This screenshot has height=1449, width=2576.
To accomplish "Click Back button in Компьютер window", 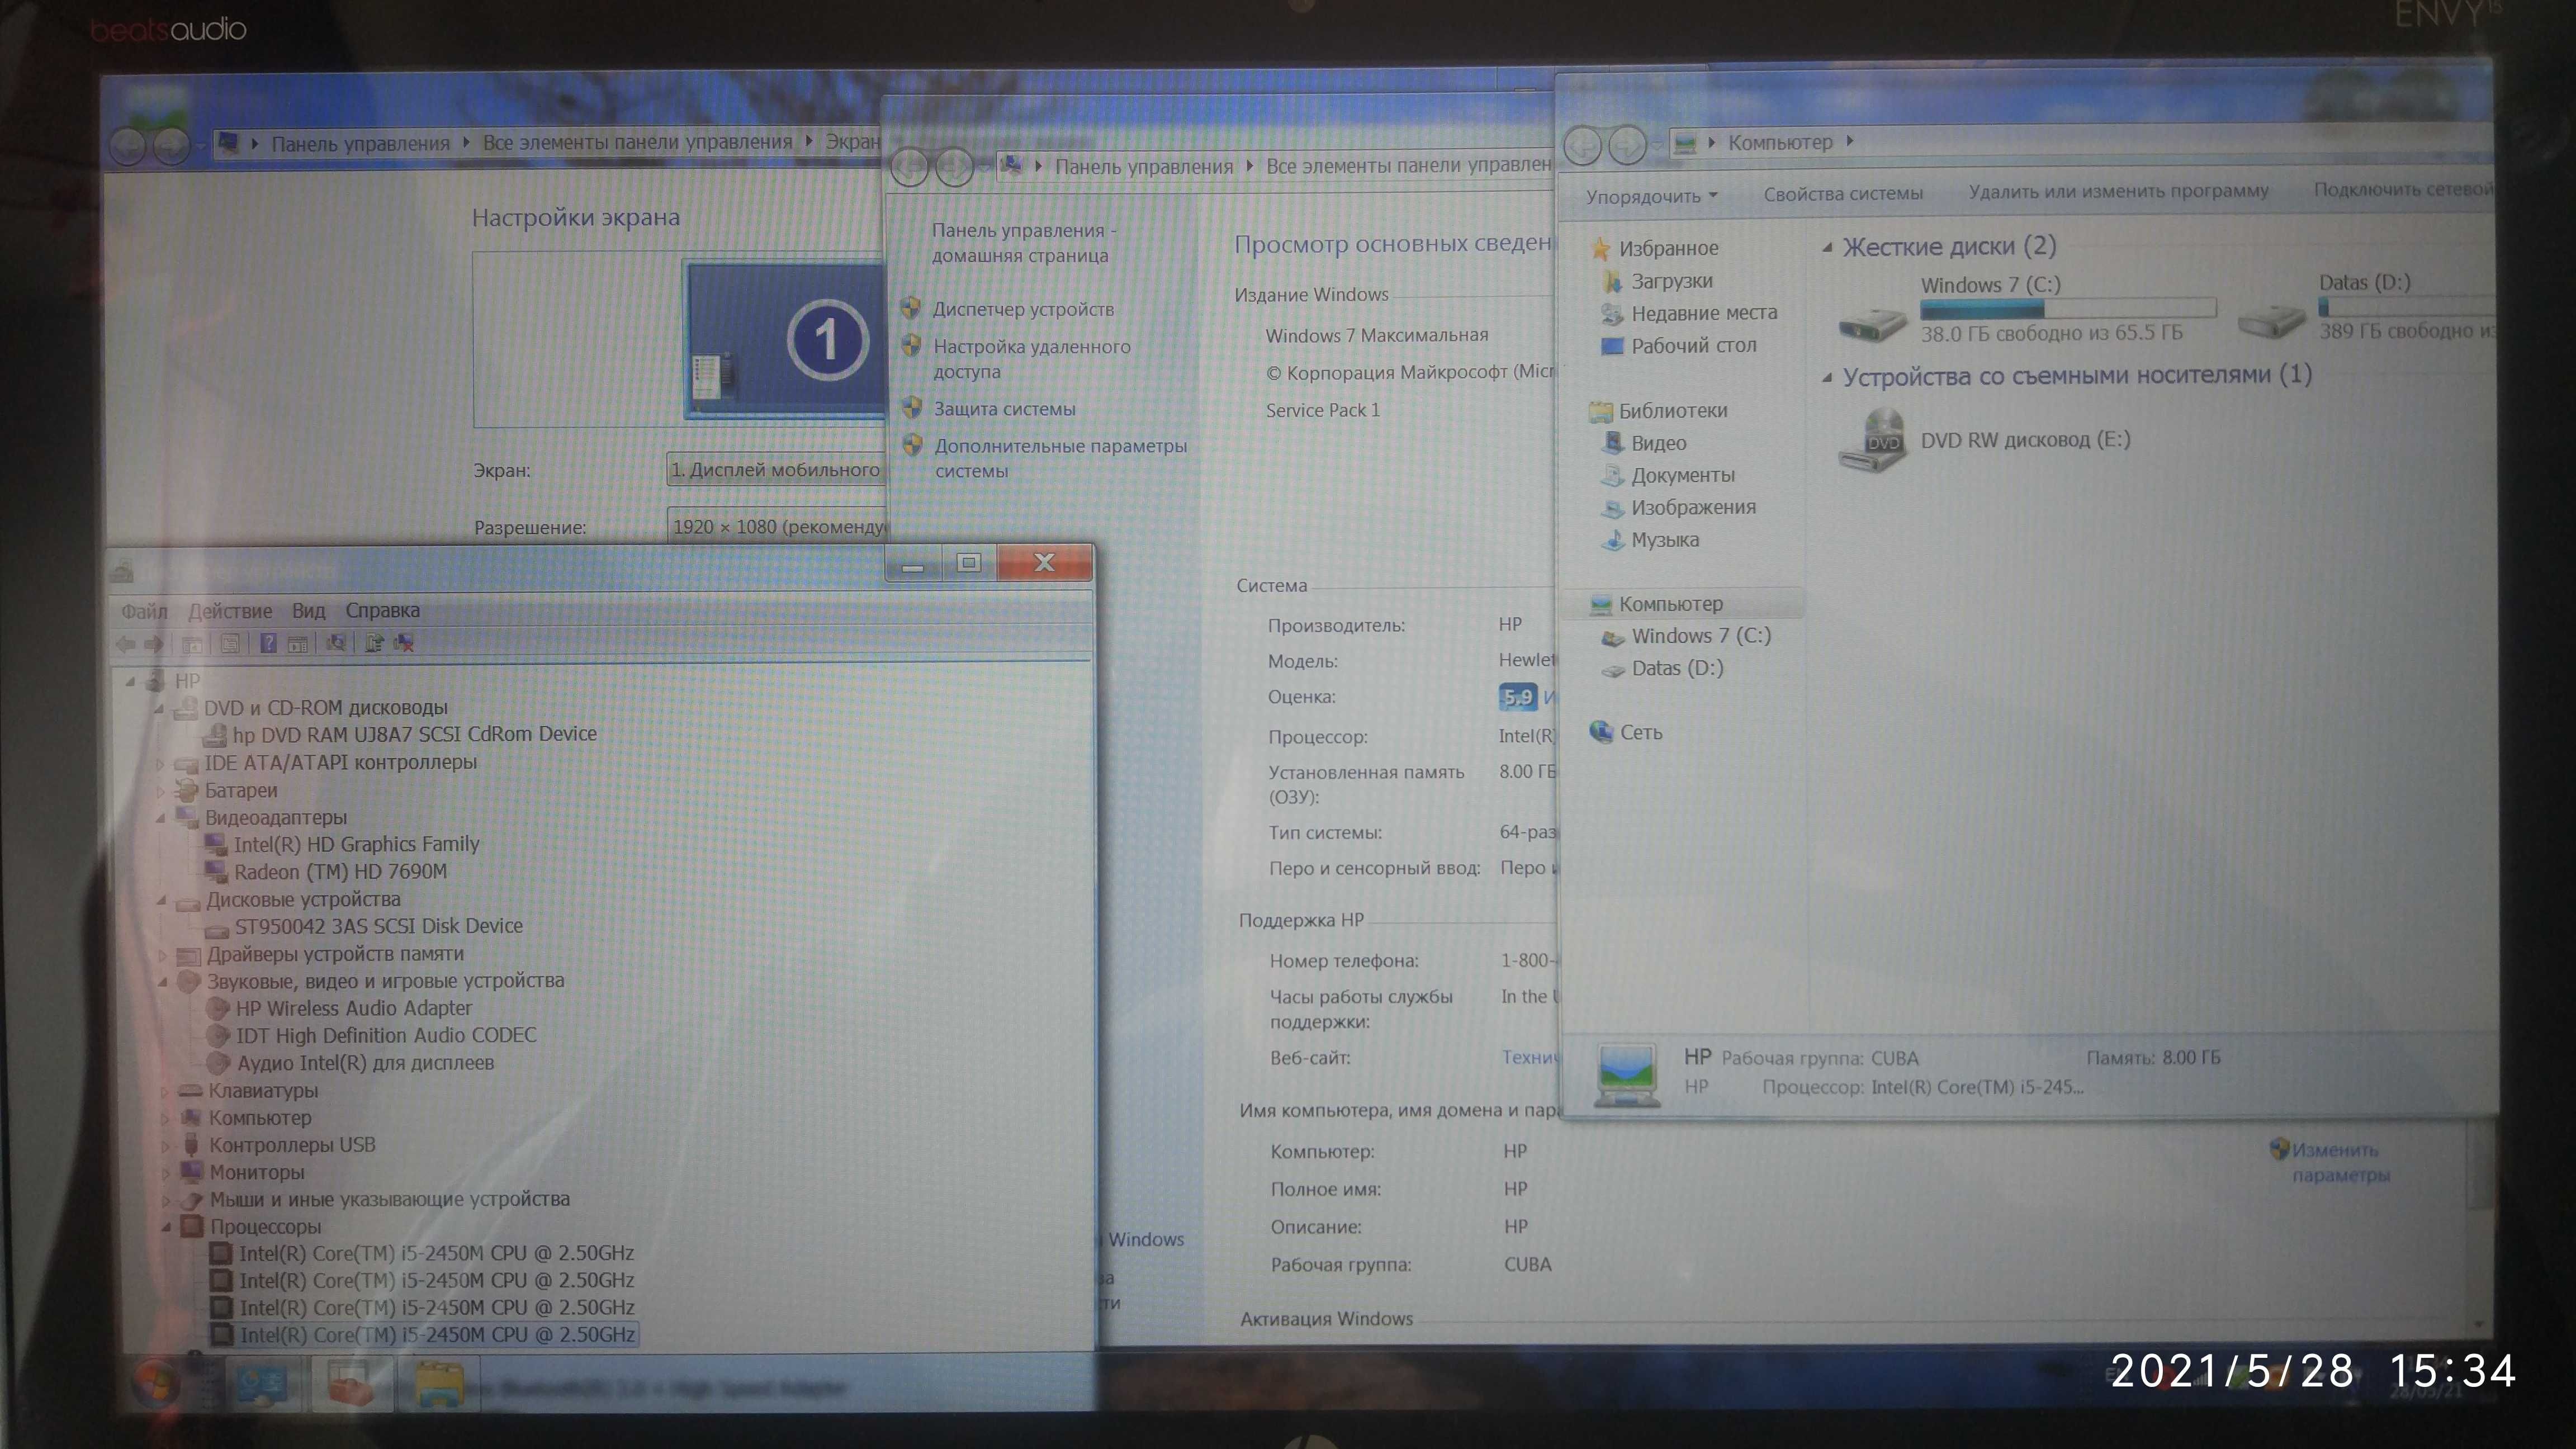I will [1582, 145].
